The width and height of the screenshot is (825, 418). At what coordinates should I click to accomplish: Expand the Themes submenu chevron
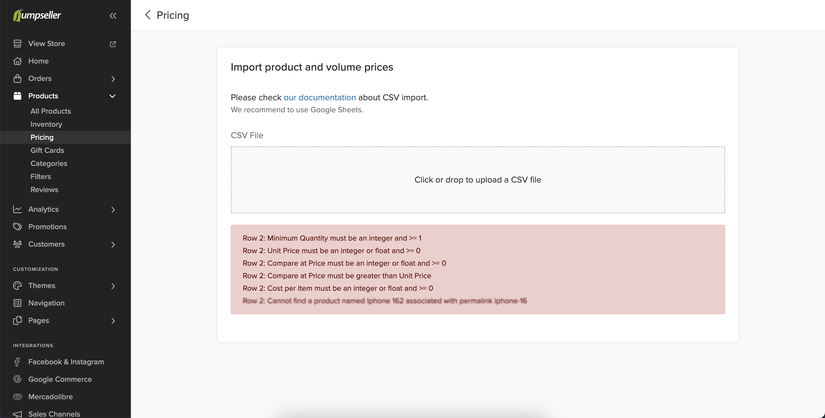coord(113,286)
